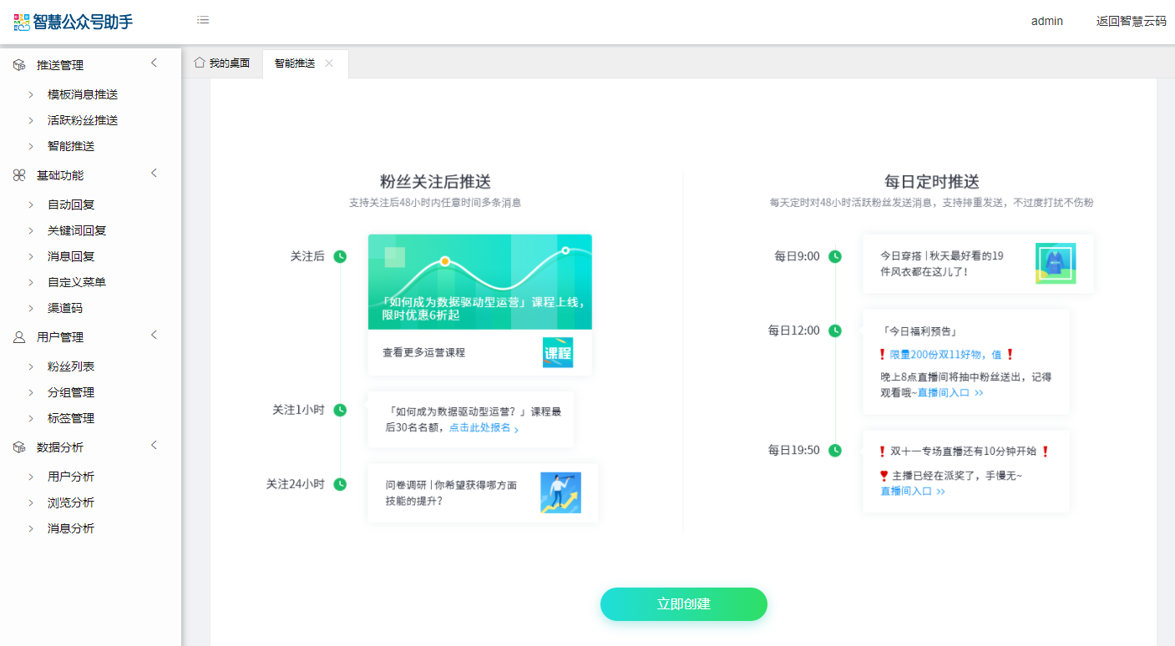
Task: Click the 点击此处报名 link
Action: (x=480, y=427)
